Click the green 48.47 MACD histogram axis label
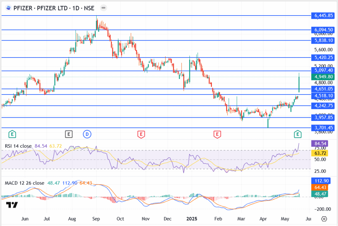 coord(320,194)
